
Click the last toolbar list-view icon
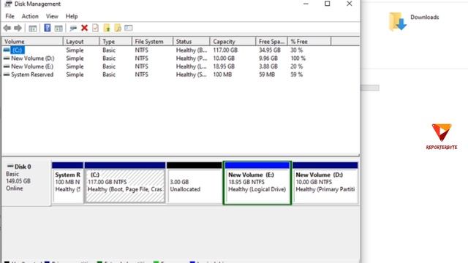click(x=129, y=28)
